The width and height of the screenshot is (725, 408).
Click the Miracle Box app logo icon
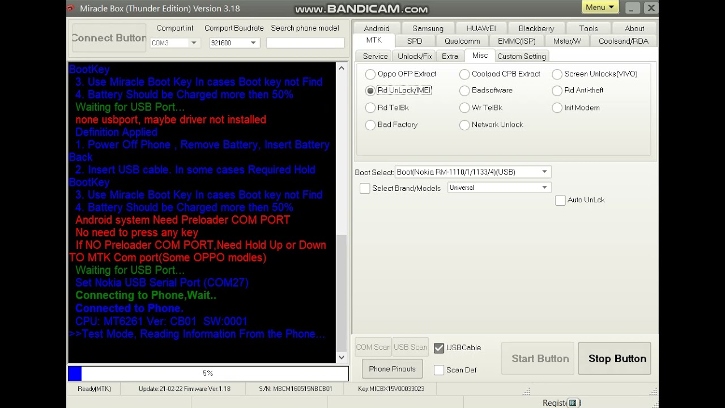point(70,8)
